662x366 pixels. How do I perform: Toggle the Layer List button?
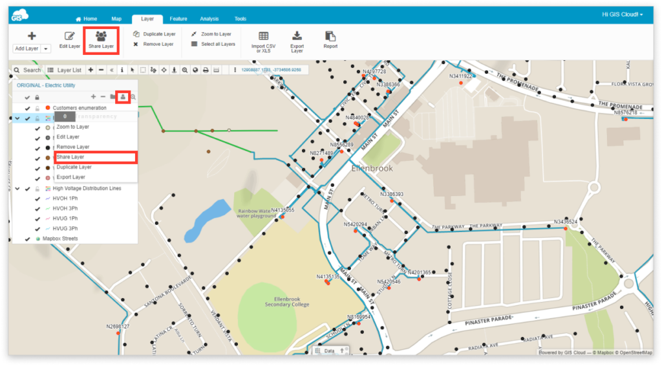click(64, 70)
